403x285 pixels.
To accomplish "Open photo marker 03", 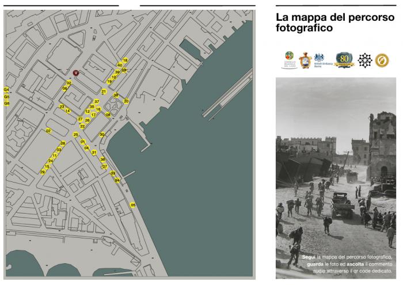I will click(59, 150).
